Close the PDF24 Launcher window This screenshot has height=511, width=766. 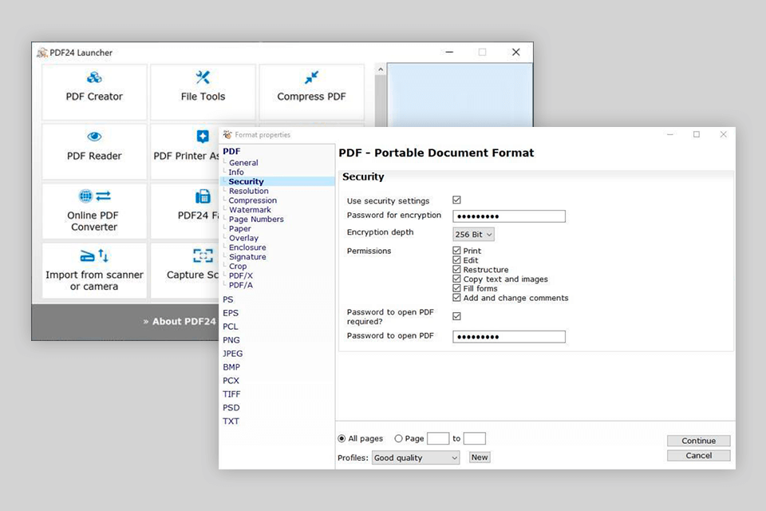point(516,52)
